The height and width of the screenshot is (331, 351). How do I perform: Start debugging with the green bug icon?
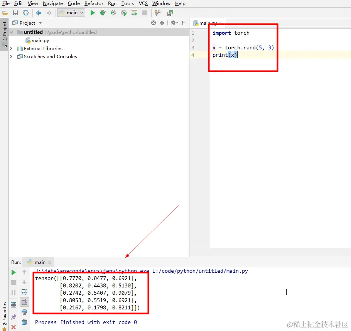pos(103,13)
